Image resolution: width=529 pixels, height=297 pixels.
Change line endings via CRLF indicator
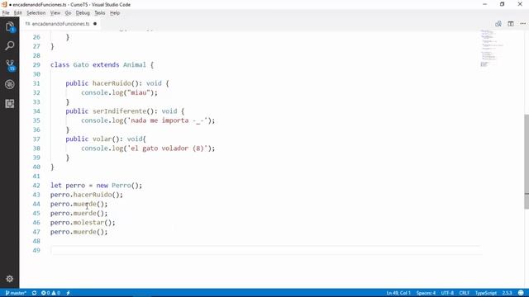point(465,293)
